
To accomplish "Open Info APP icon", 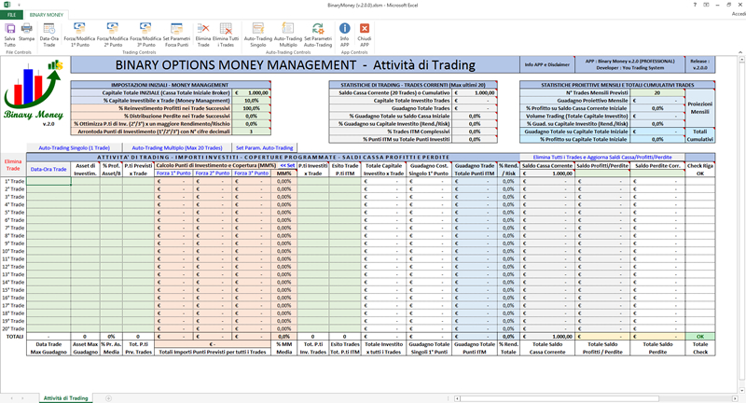I will point(344,35).
